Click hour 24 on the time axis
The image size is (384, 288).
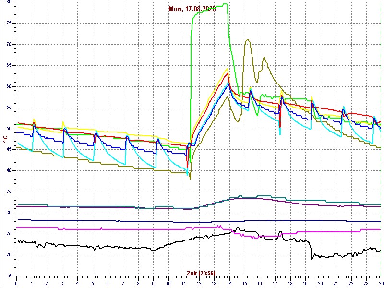coord(381,283)
